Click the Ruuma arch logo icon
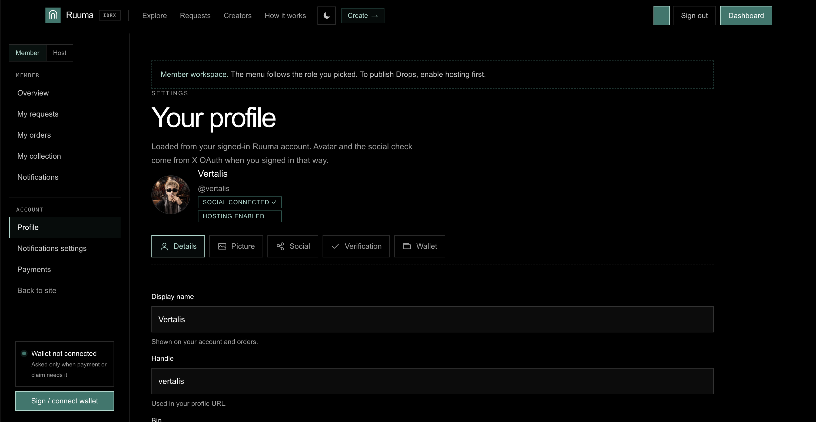The width and height of the screenshot is (816, 422). click(x=53, y=15)
